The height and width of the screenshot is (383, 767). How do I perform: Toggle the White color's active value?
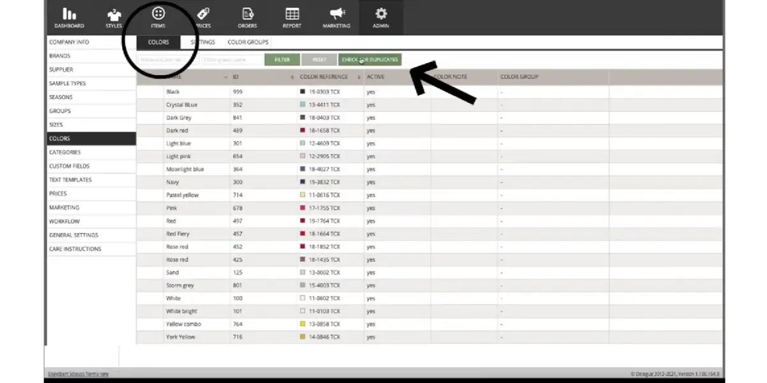[x=371, y=298]
